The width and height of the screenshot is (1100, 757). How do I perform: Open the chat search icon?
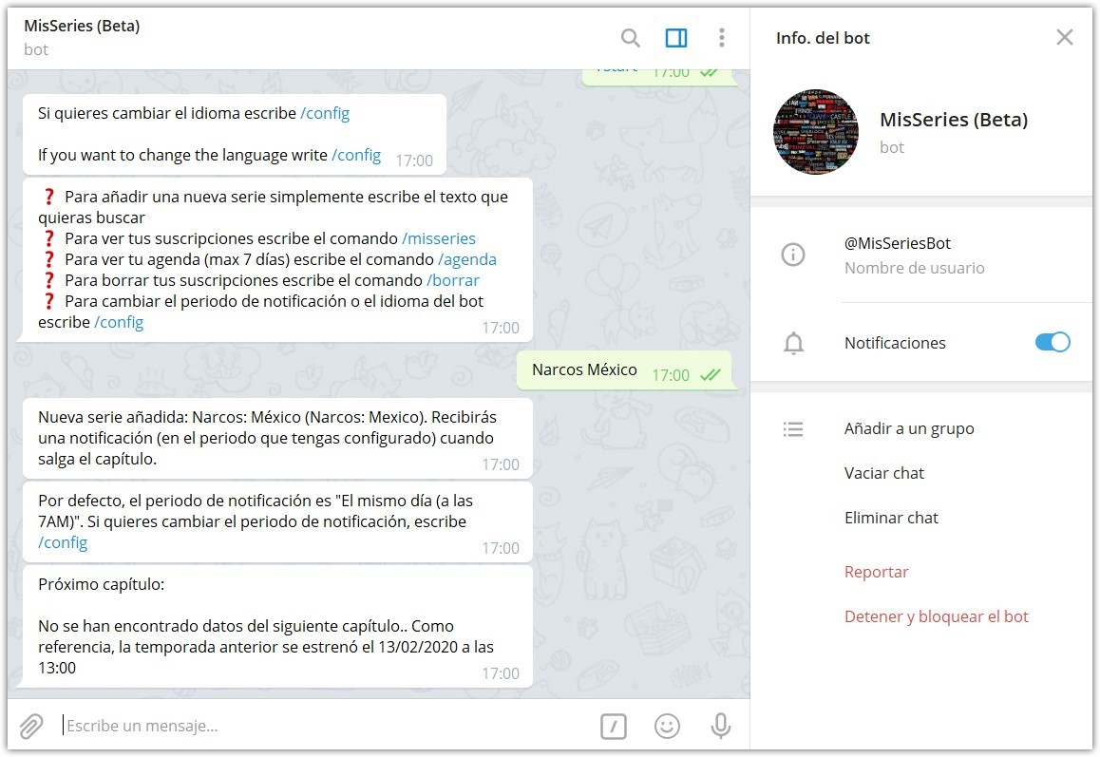coord(630,37)
